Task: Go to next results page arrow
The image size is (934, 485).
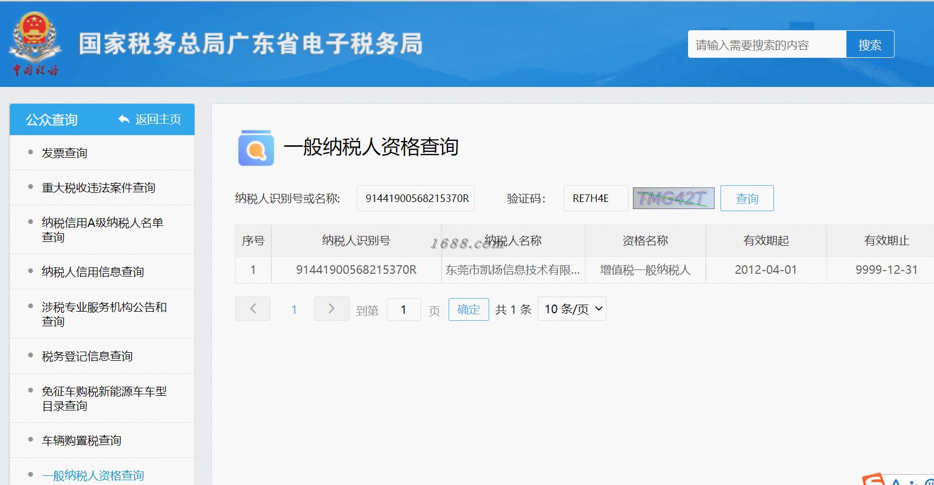Action: tap(331, 309)
